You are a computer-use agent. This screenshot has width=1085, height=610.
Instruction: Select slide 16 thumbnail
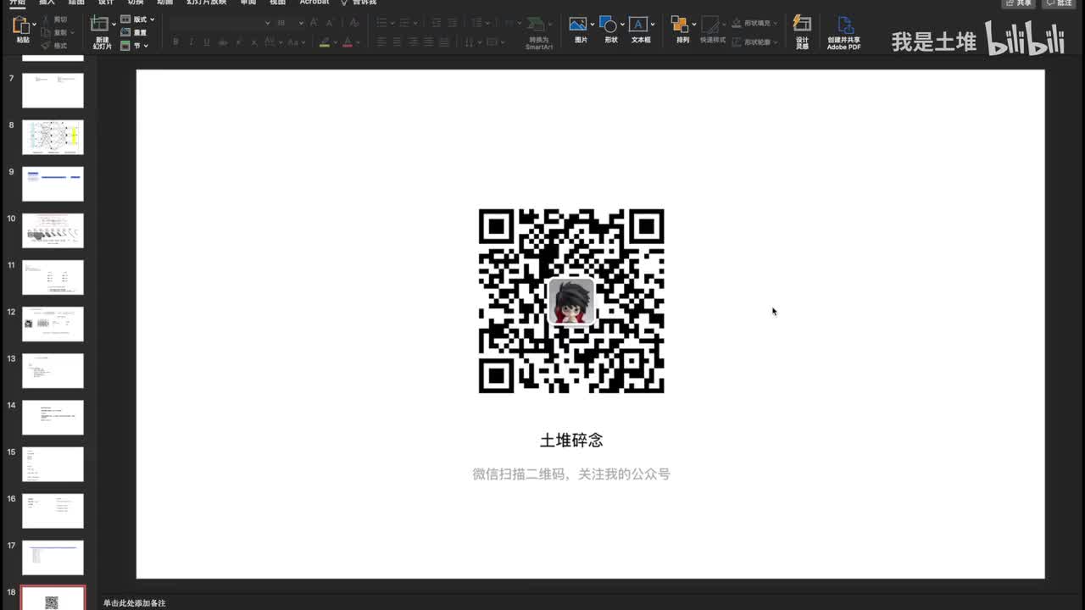click(53, 511)
